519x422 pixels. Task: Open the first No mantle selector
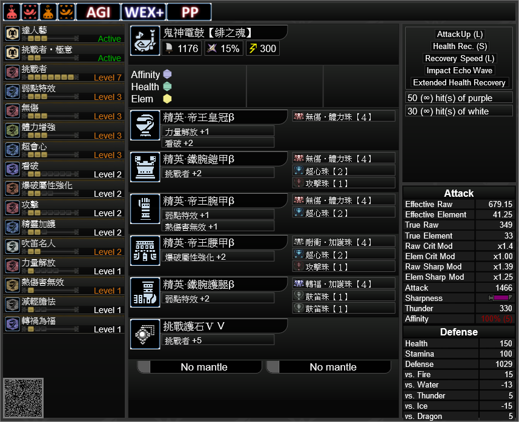coord(199,367)
